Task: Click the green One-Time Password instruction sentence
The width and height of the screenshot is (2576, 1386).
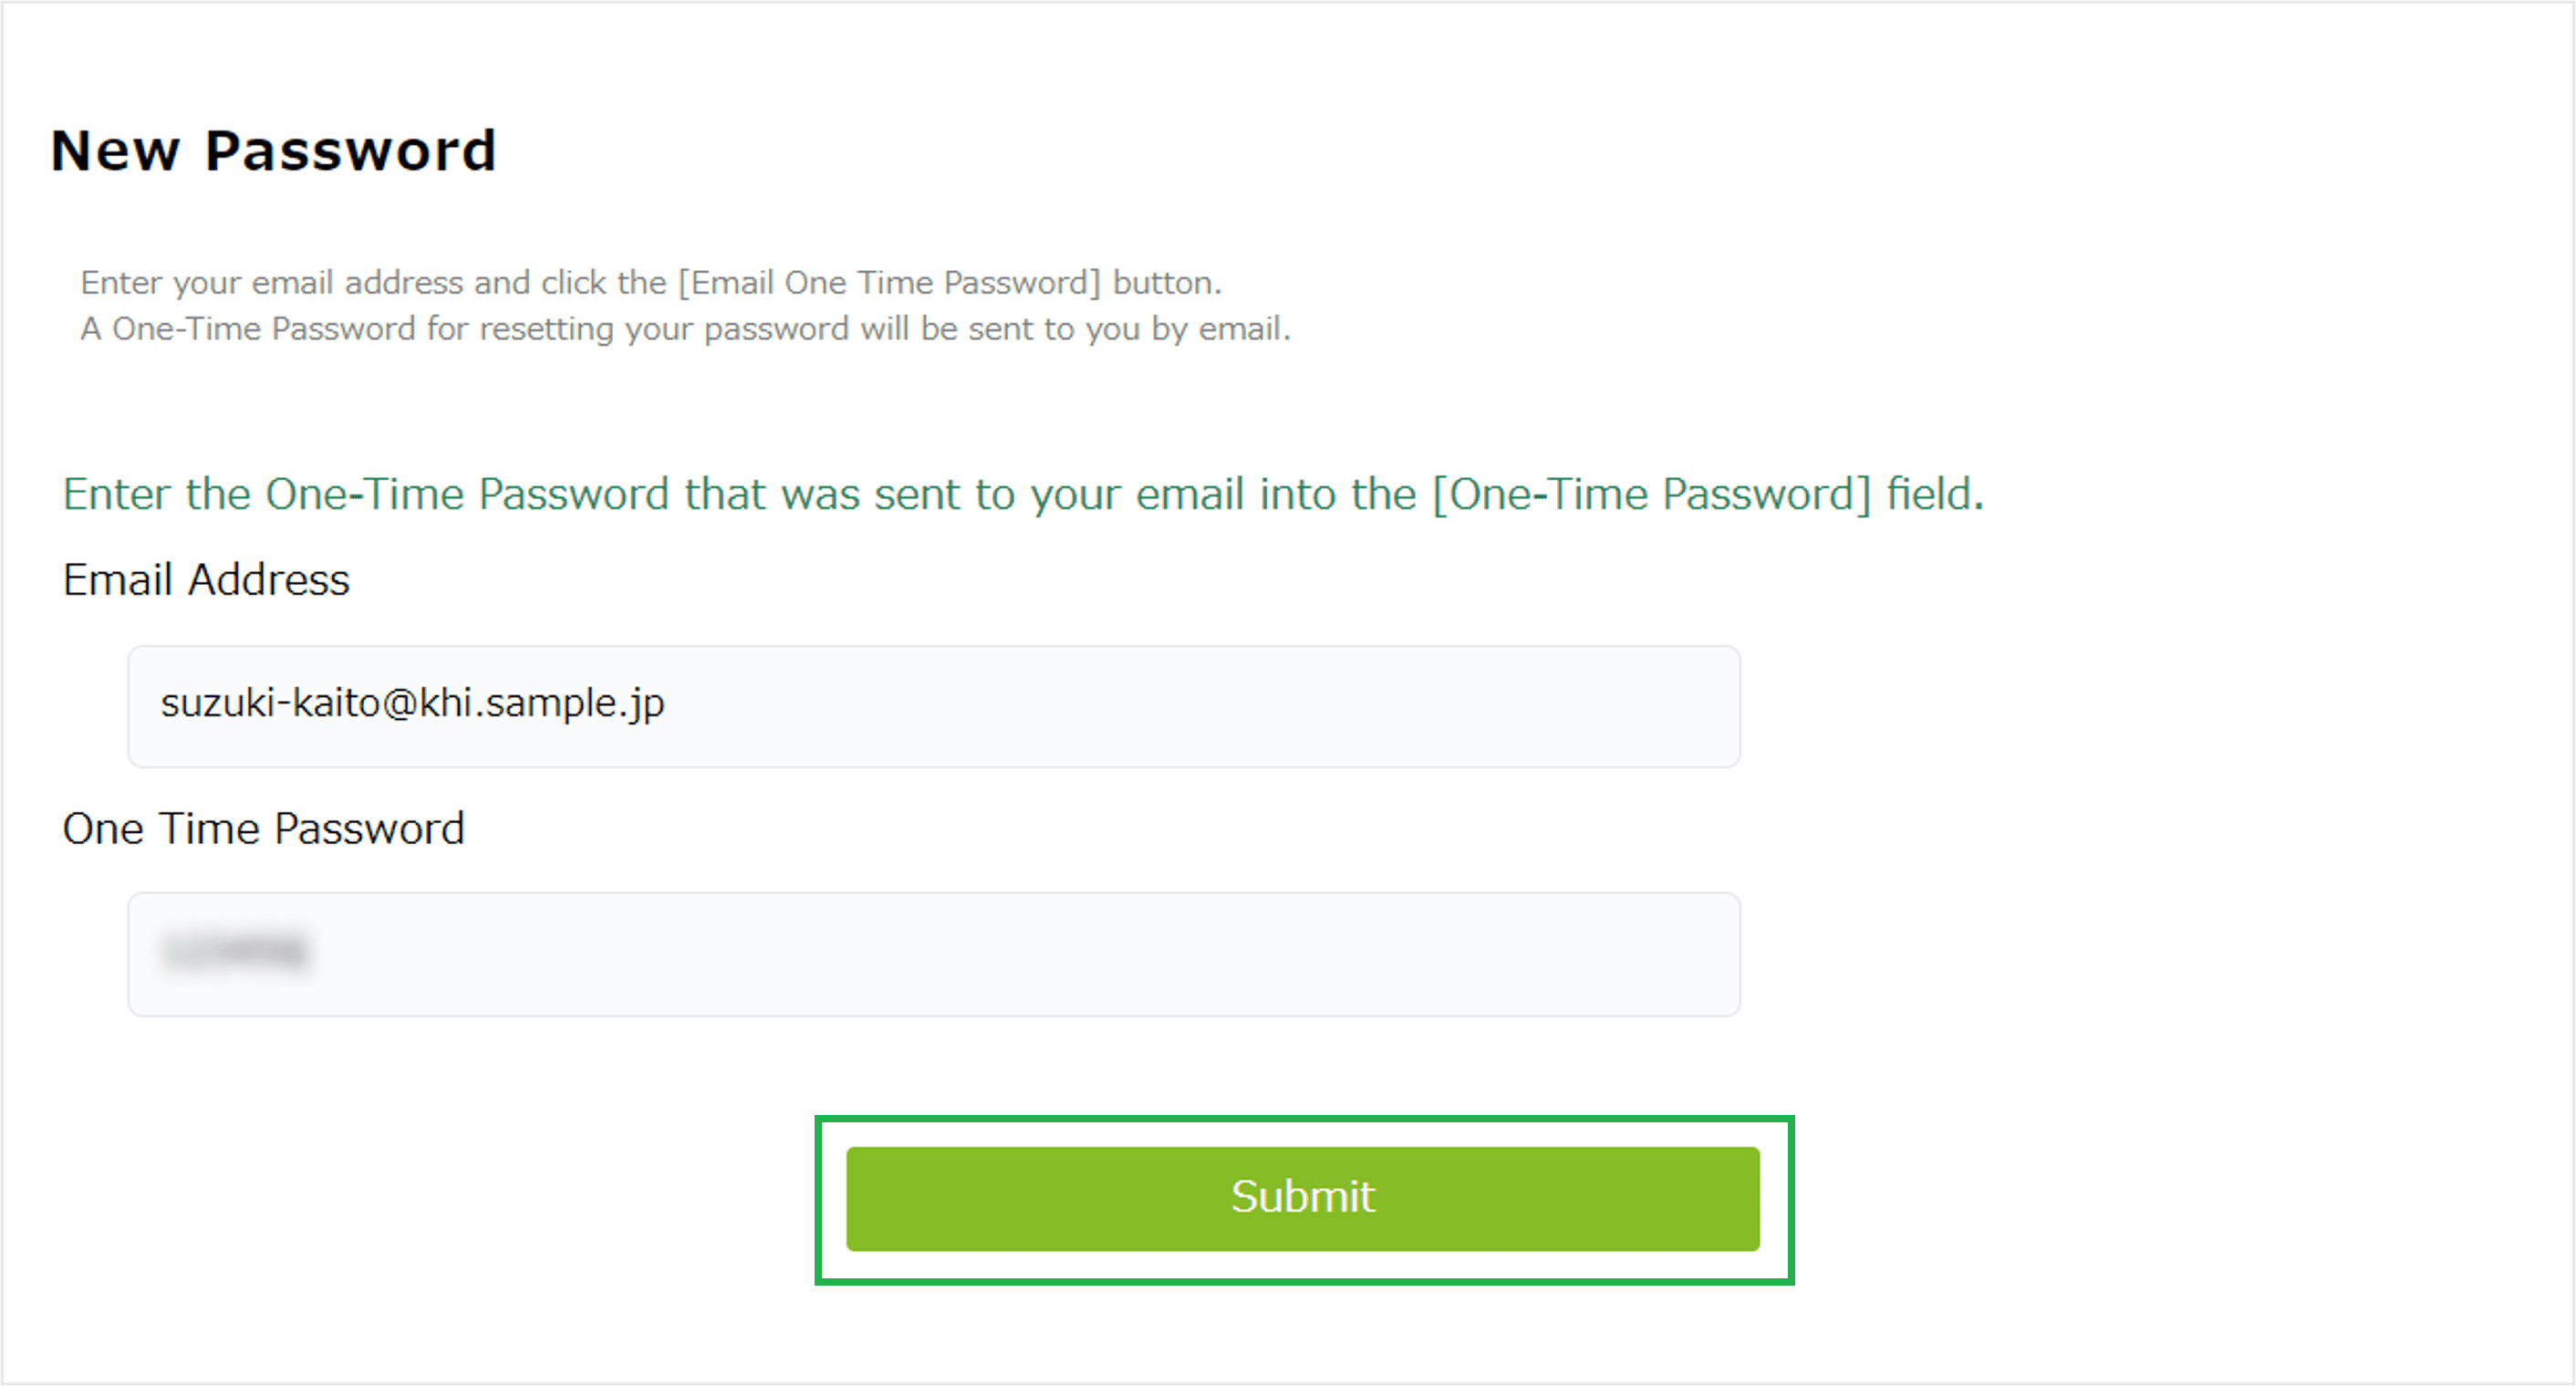Action: [1022, 494]
